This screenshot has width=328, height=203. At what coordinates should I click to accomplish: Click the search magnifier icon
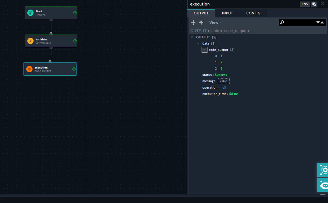[x=282, y=22]
